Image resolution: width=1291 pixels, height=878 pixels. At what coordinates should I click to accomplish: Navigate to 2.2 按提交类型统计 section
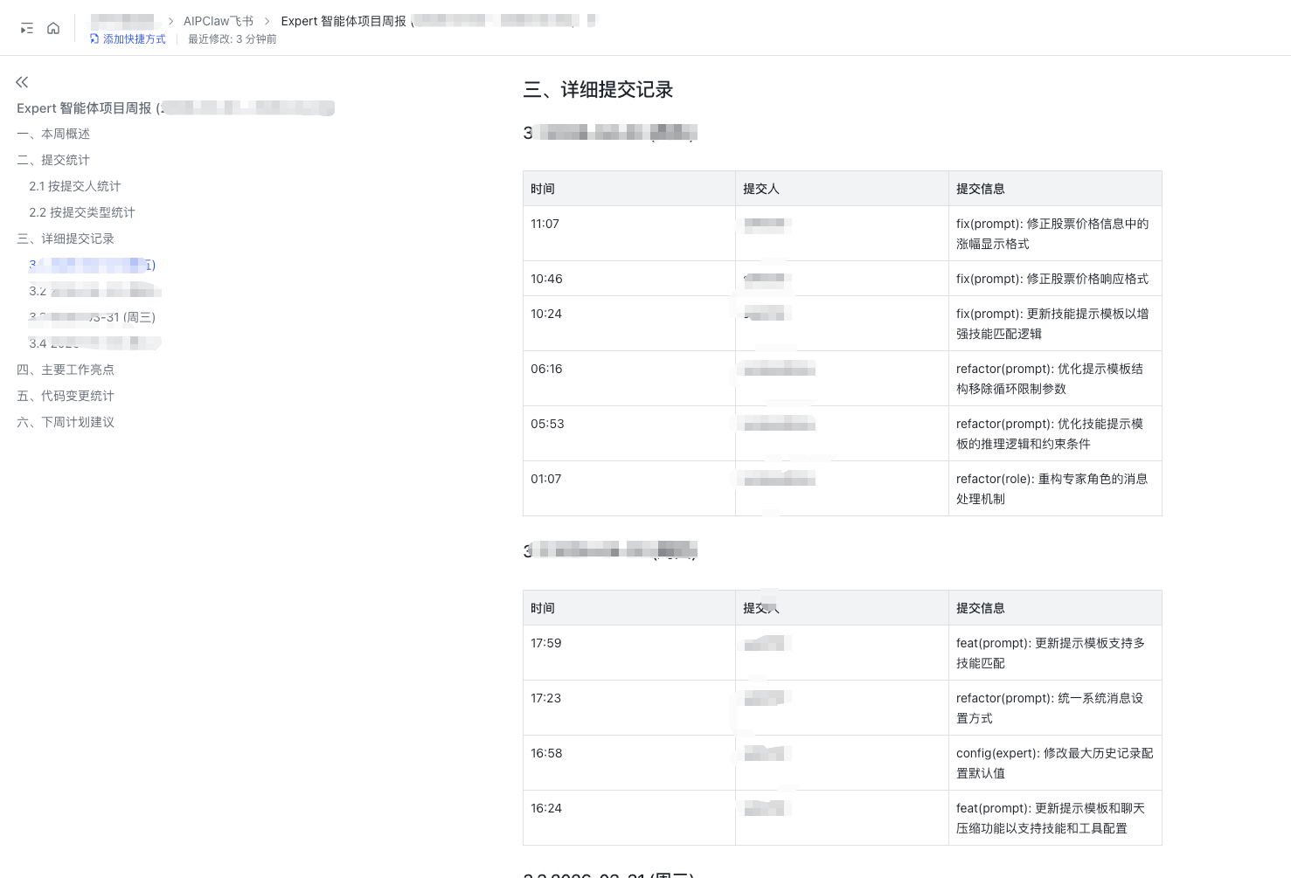point(82,212)
